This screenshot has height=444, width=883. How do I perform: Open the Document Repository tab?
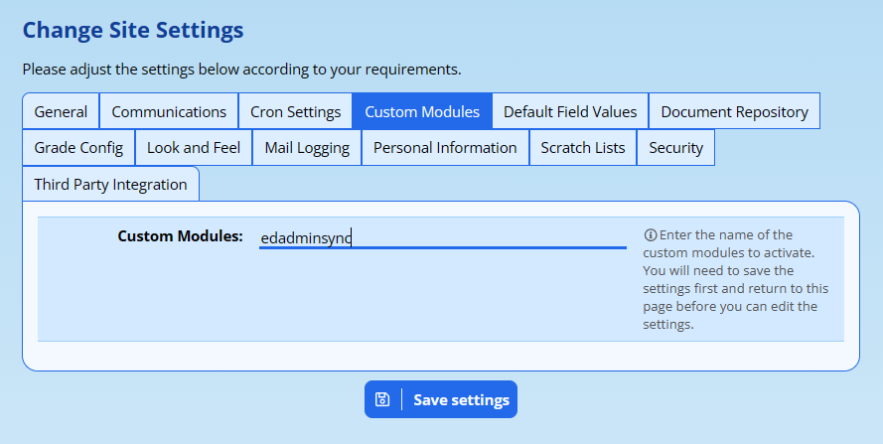pyautogui.click(x=734, y=111)
